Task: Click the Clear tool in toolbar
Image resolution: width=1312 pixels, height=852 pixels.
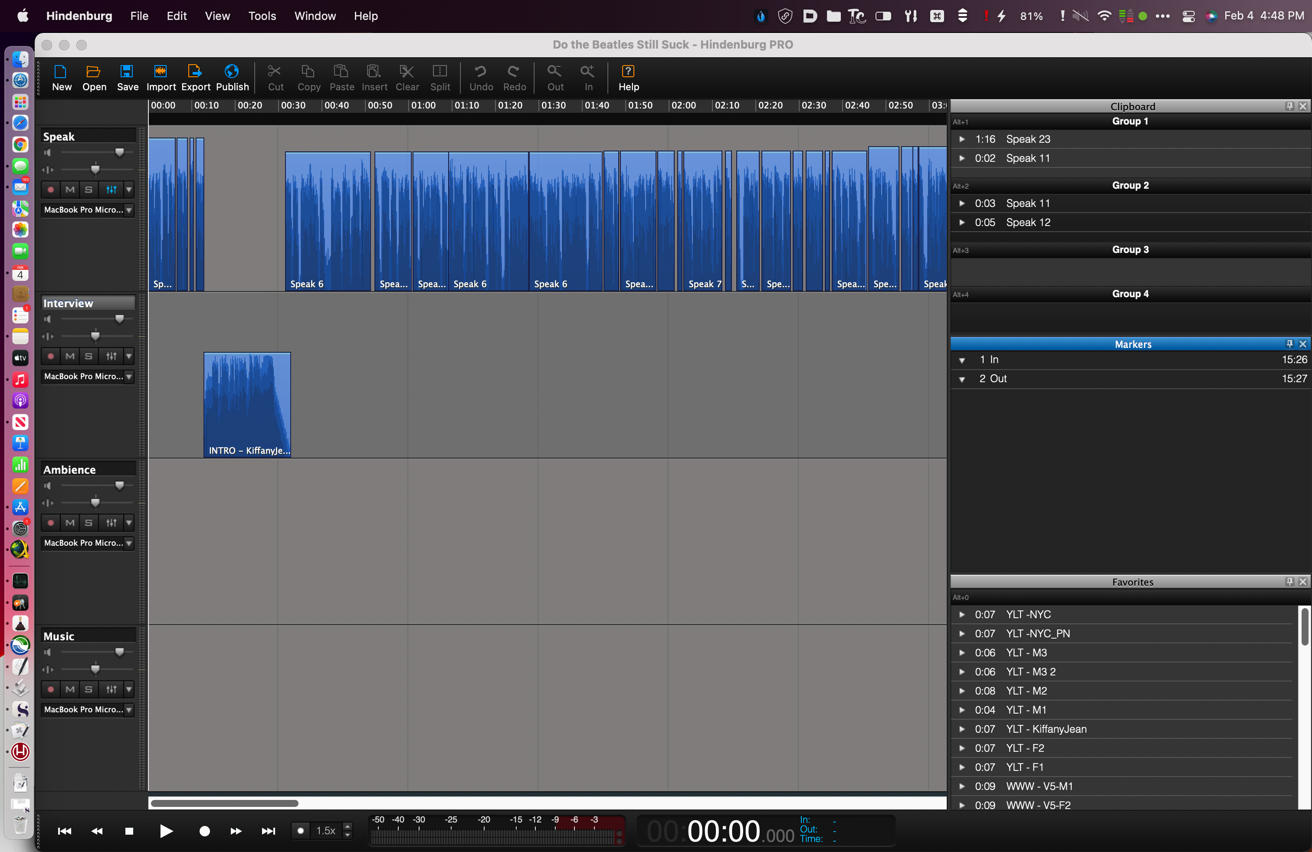Action: [x=407, y=78]
